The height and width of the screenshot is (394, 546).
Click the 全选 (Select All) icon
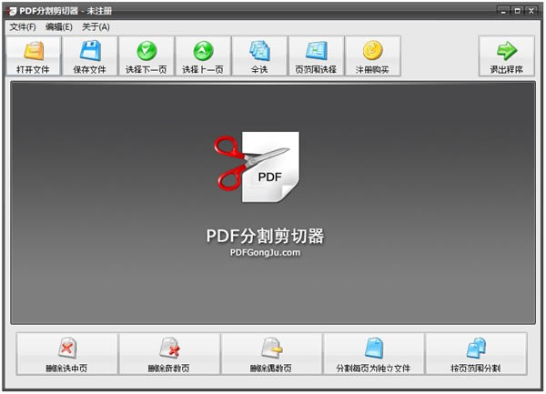259,51
